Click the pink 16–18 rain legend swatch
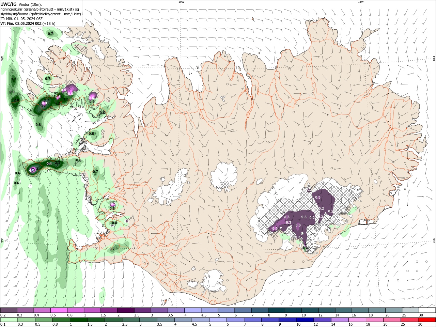Screen dimensions: 436x327 (x=357, y=320)
